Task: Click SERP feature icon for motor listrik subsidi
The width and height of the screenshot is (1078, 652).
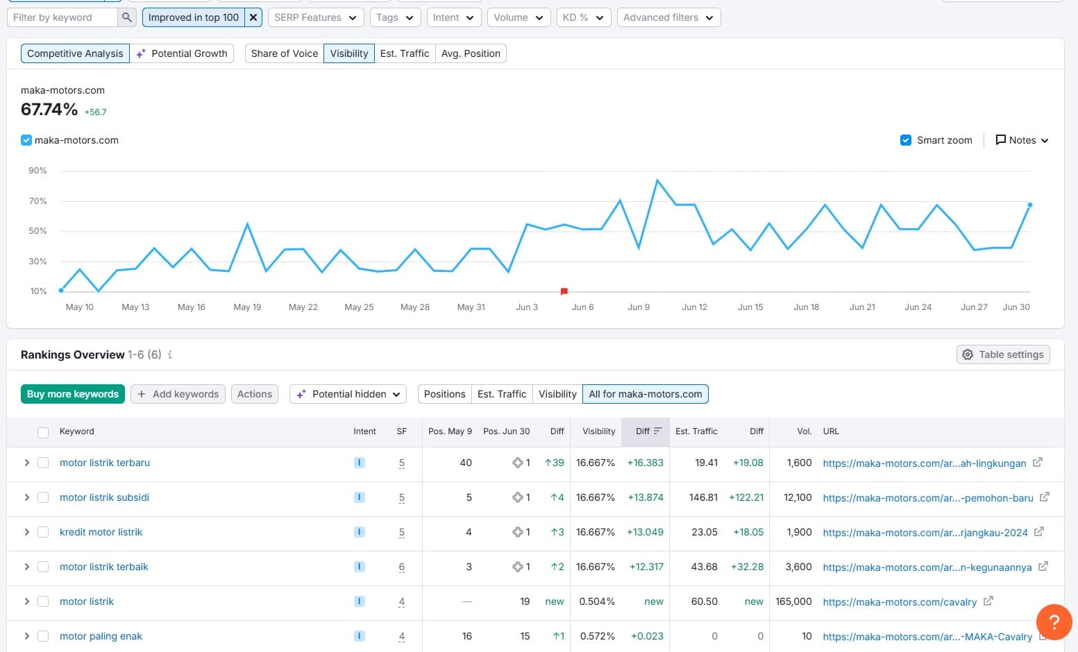Action: click(x=517, y=497)
